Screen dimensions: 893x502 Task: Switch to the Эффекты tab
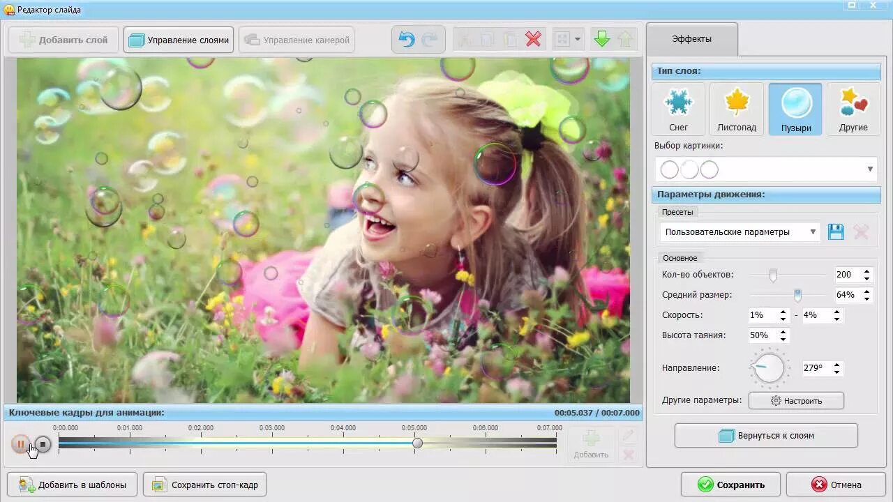[691, 39]
